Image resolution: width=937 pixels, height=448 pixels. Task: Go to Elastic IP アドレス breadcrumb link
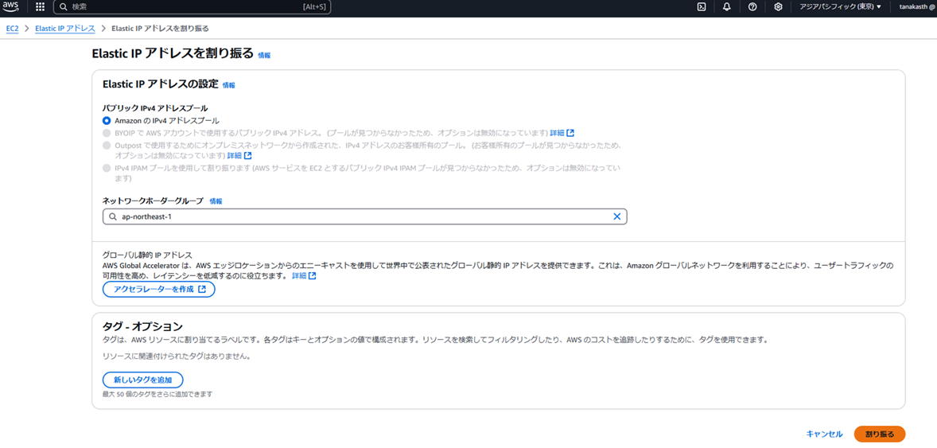click(x=64, y=29)
